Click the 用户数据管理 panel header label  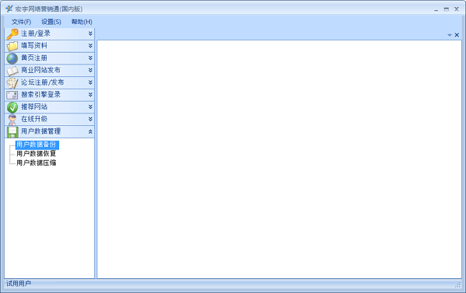point(40,131)
